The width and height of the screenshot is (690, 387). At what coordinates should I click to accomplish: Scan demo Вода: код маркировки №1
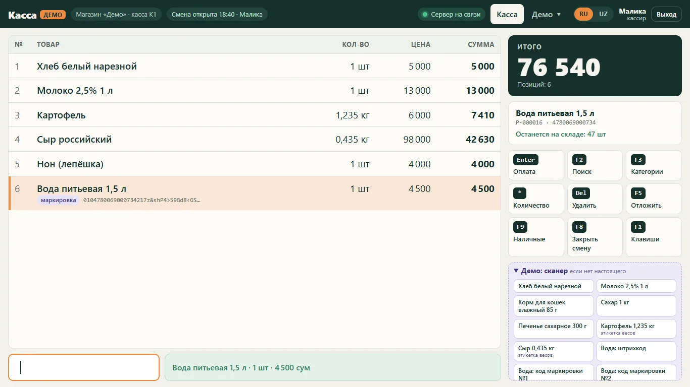[554, 373]
